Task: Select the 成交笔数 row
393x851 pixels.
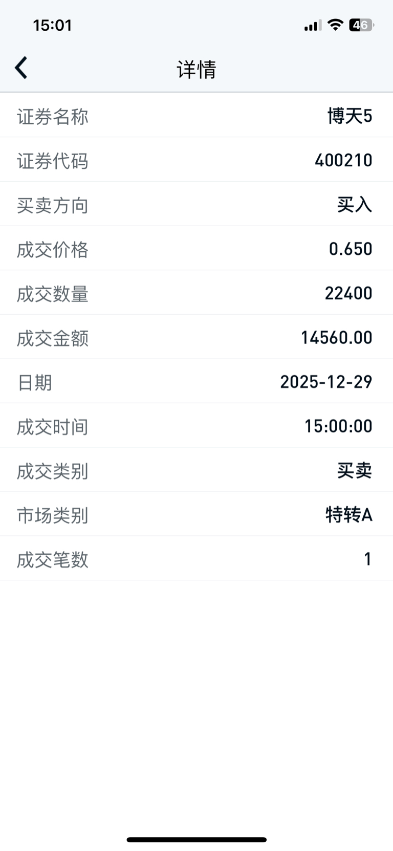Action: (x=196, y=558)
